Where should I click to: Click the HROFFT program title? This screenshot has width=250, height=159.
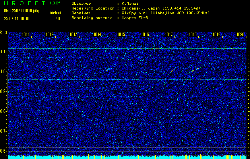(24, 3)
